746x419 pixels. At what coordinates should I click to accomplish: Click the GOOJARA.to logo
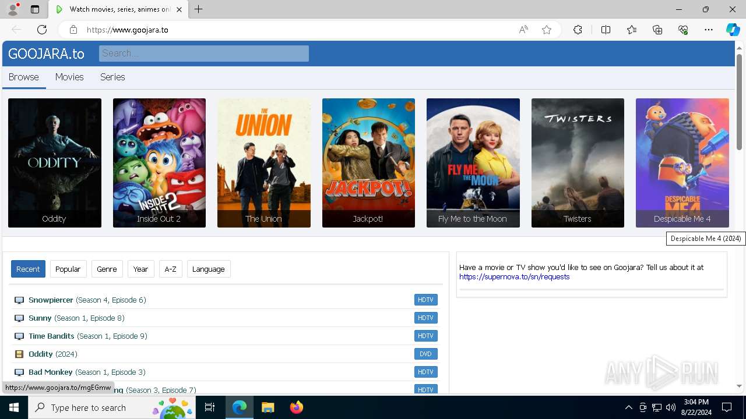pos(46,54)
